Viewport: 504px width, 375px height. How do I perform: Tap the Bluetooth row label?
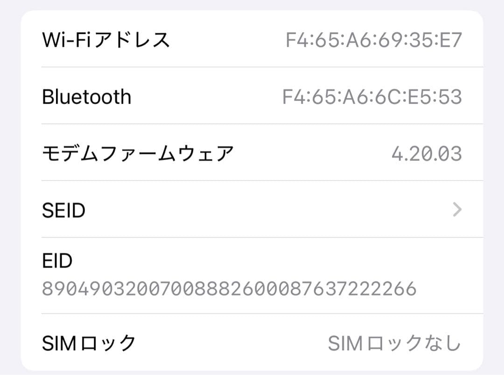pyautogui.click(x=87, y=97)
